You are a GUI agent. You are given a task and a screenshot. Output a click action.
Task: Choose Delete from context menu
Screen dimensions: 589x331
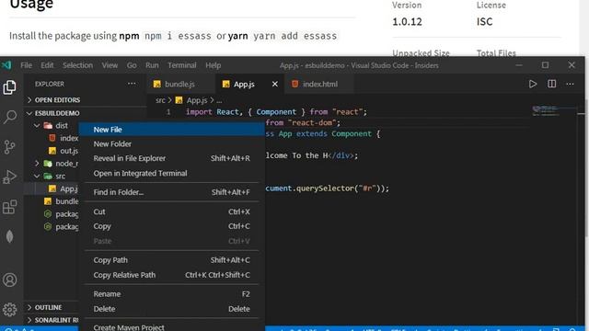[x=172, y=309]
